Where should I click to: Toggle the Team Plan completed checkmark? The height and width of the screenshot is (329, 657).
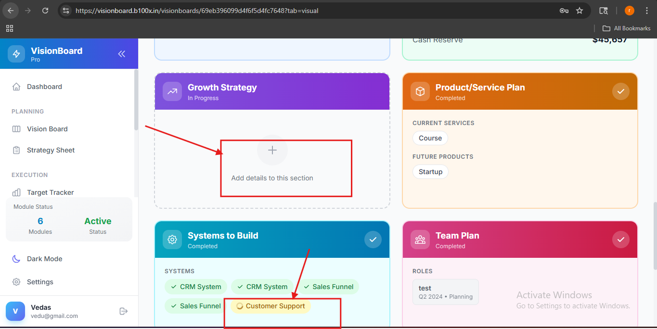[x=621, y=240]
